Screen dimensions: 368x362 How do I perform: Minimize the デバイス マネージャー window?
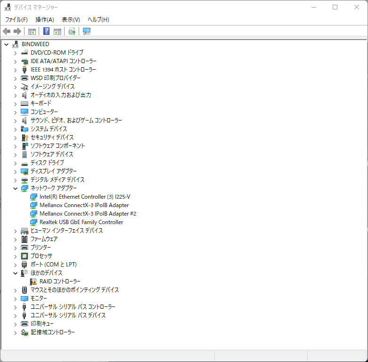[x=314, y=7]
